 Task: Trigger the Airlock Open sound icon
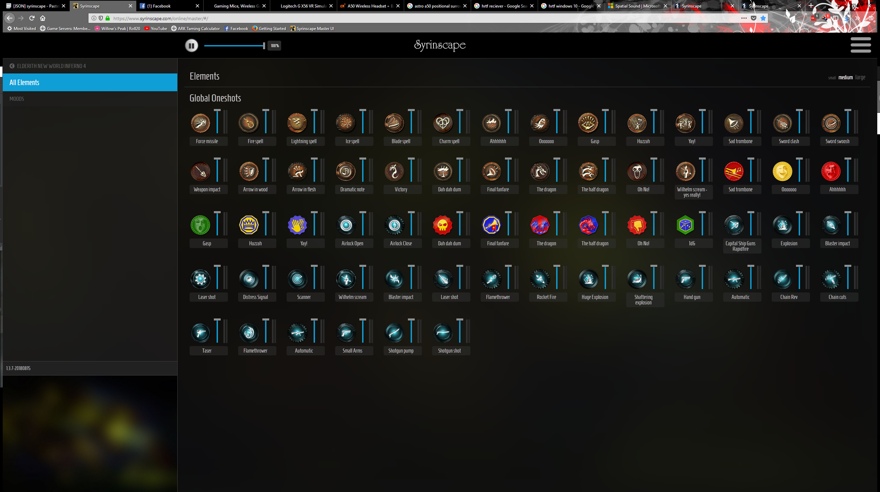tap(346, 225)
